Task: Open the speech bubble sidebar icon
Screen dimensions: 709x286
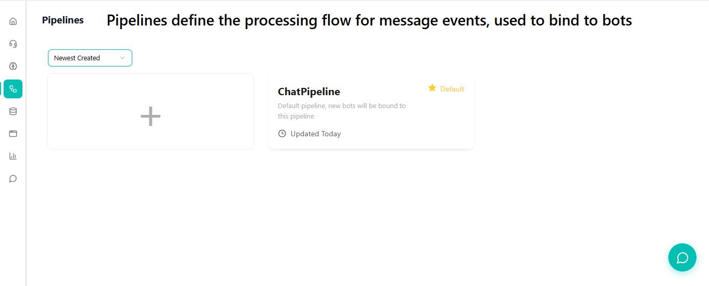Action: point(13,178)
